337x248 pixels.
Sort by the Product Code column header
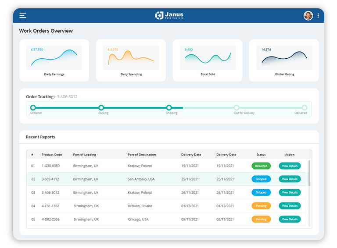pos(51,155)
